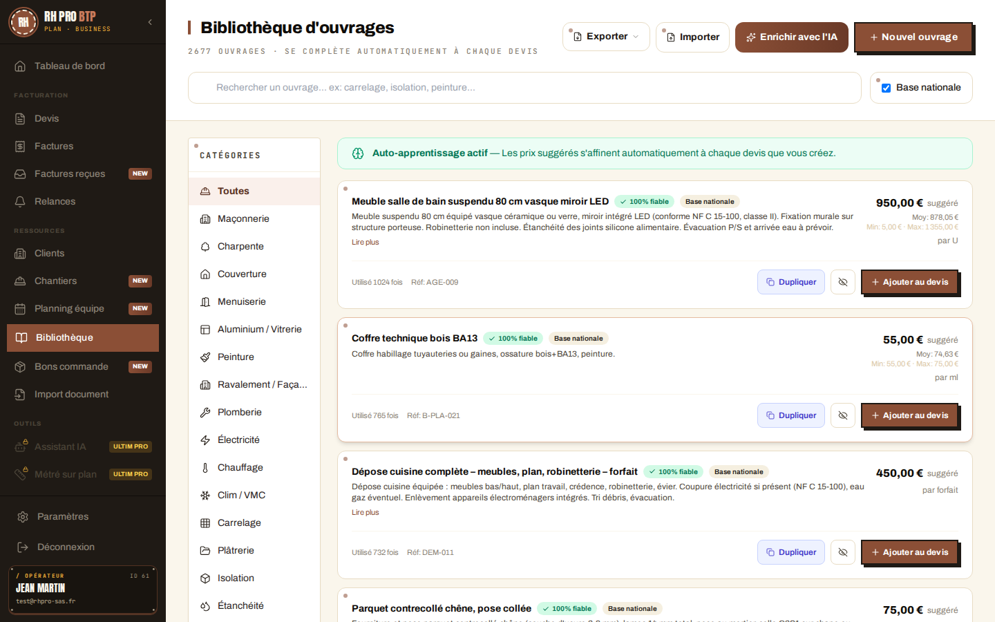995x622 pixels.
Task: Open the Factures section
Action: point(83,146)
